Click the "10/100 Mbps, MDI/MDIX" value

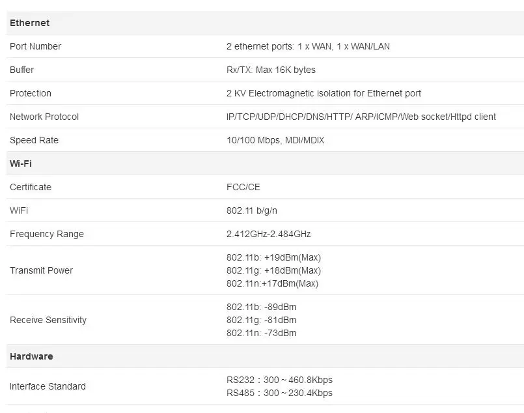pos(275,140)
